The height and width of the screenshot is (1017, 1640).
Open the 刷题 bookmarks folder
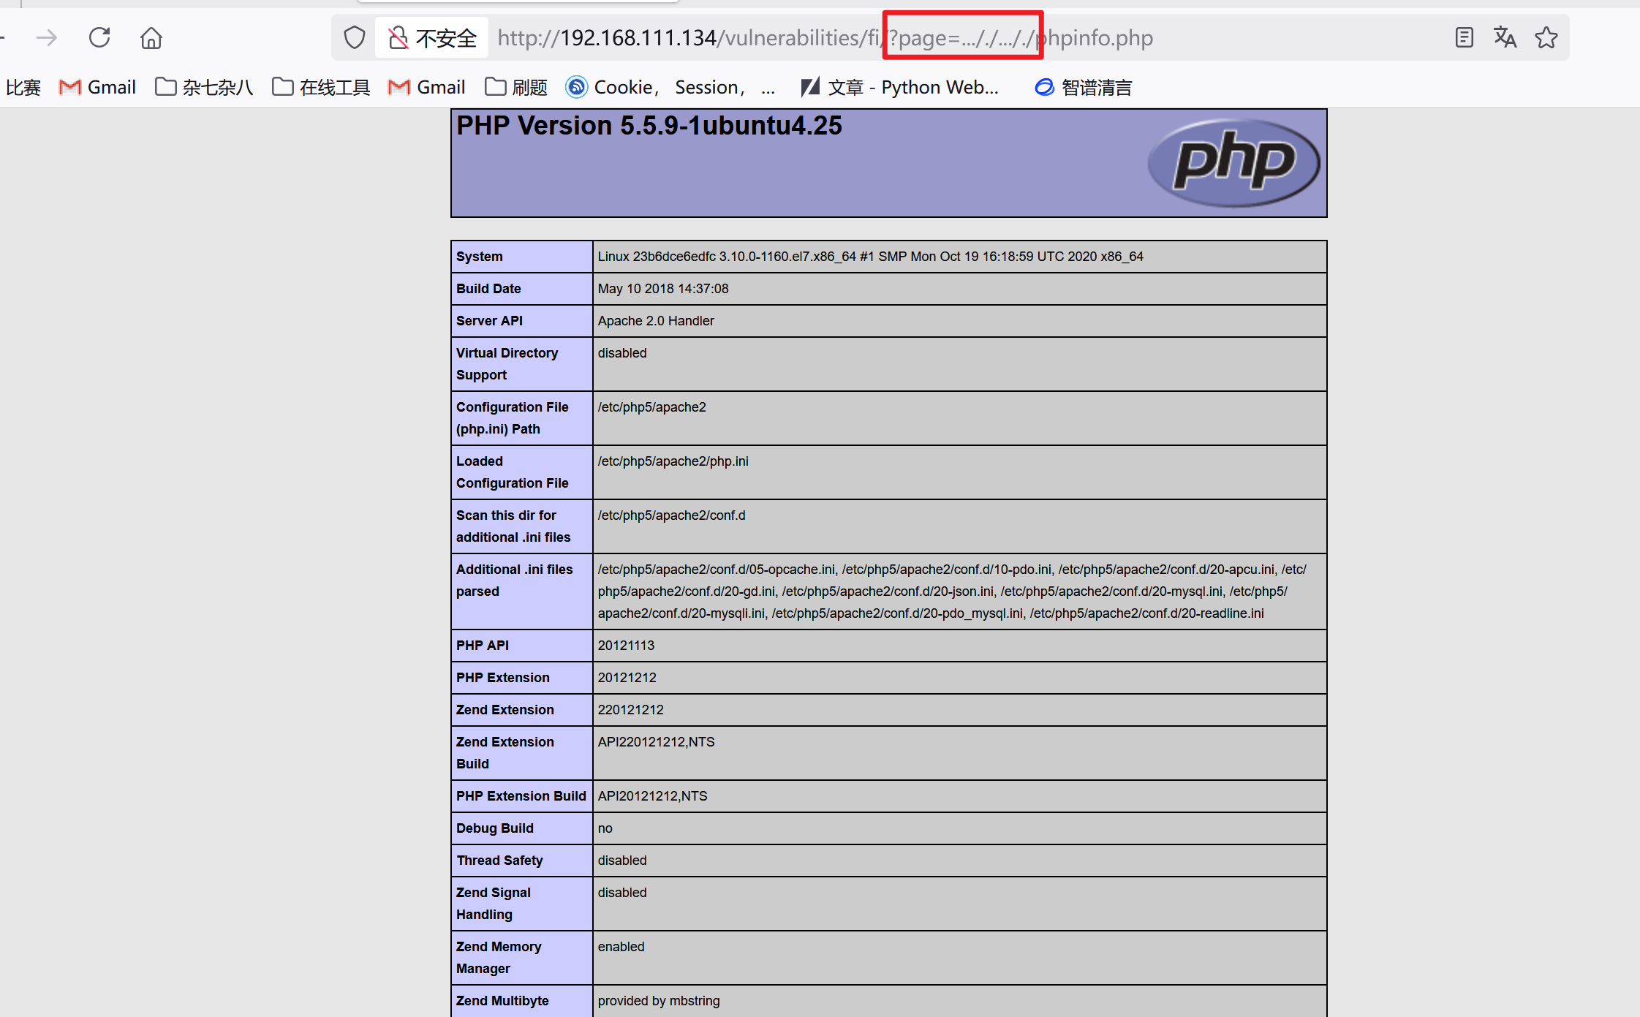point(516,88)
